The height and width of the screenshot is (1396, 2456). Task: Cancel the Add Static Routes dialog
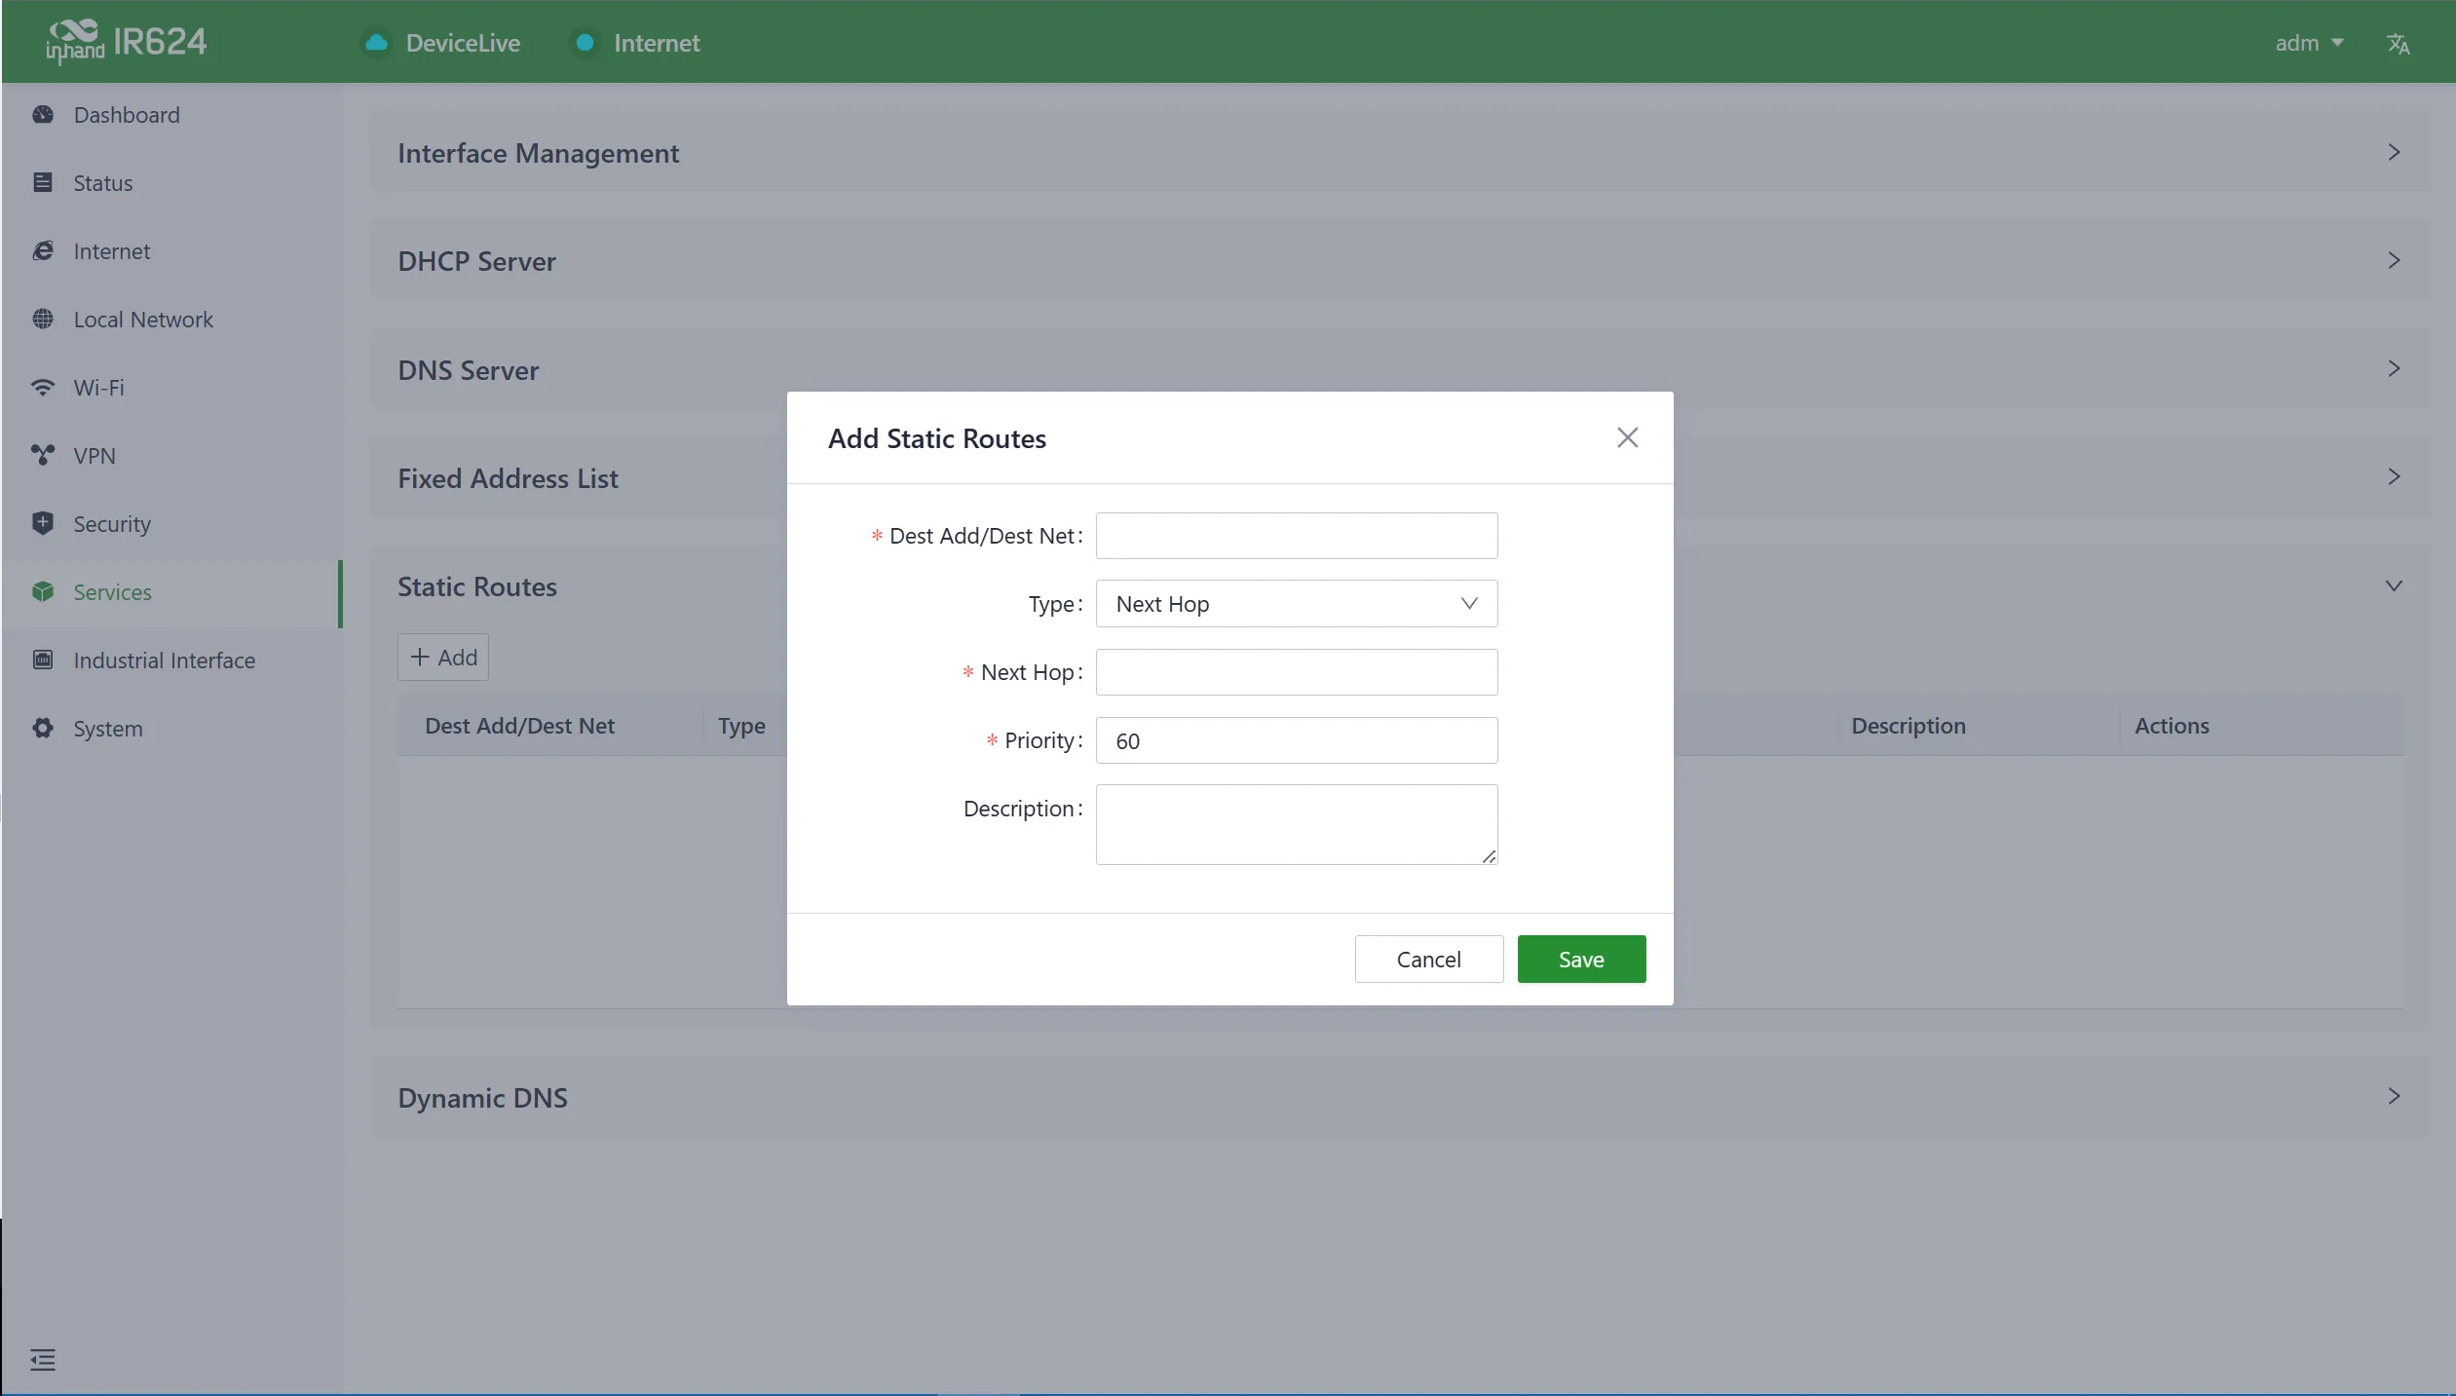point(1429,960)
